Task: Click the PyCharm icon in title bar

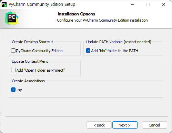Action: point(4,4)
